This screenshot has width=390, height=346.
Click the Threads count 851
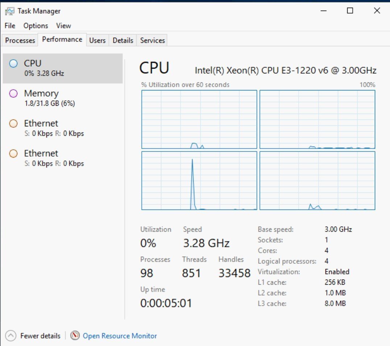[191, 273]
